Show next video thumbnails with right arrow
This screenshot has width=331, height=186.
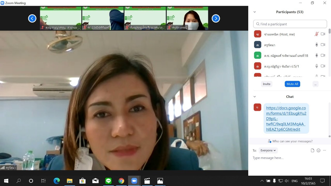[216, 18]
